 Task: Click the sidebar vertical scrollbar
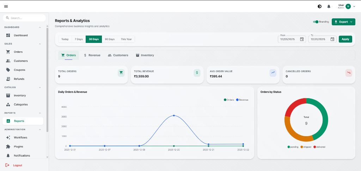(x=48, y=80)
